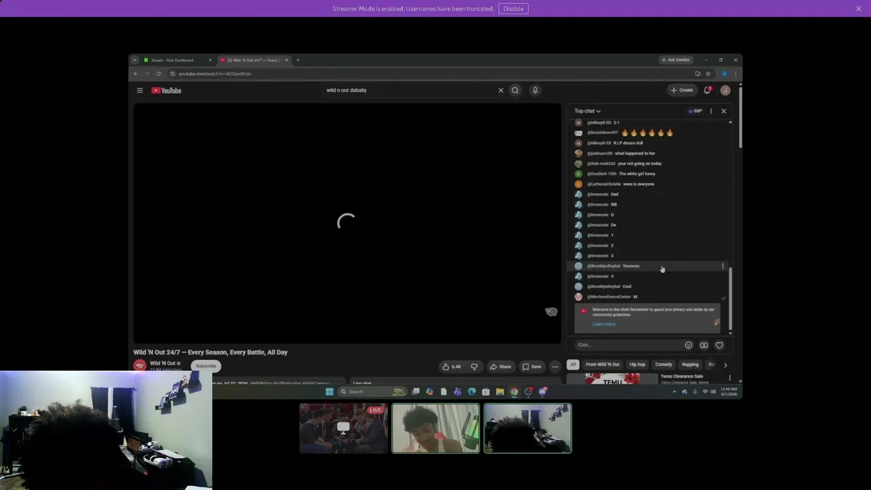Select the From Wild 'N Out chip

click(602, 365)
